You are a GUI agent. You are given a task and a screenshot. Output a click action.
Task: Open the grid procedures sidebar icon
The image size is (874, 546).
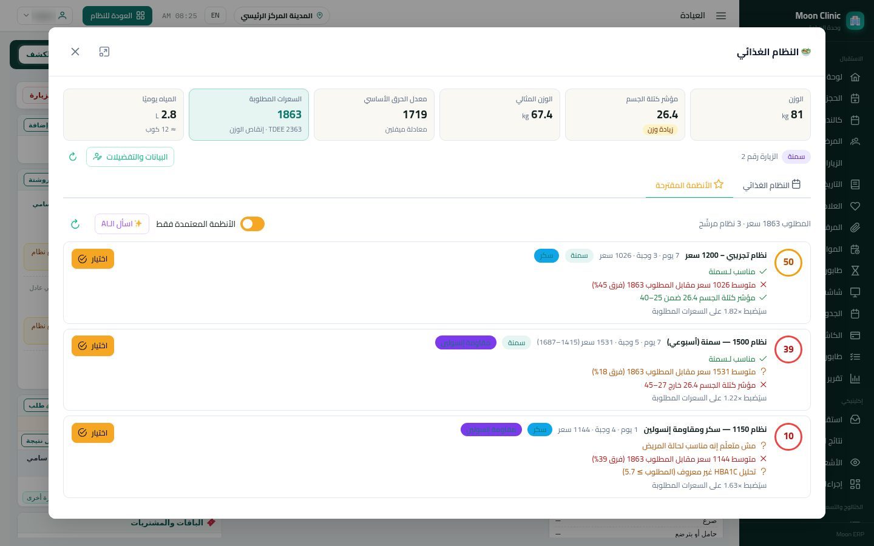[855, 484]
